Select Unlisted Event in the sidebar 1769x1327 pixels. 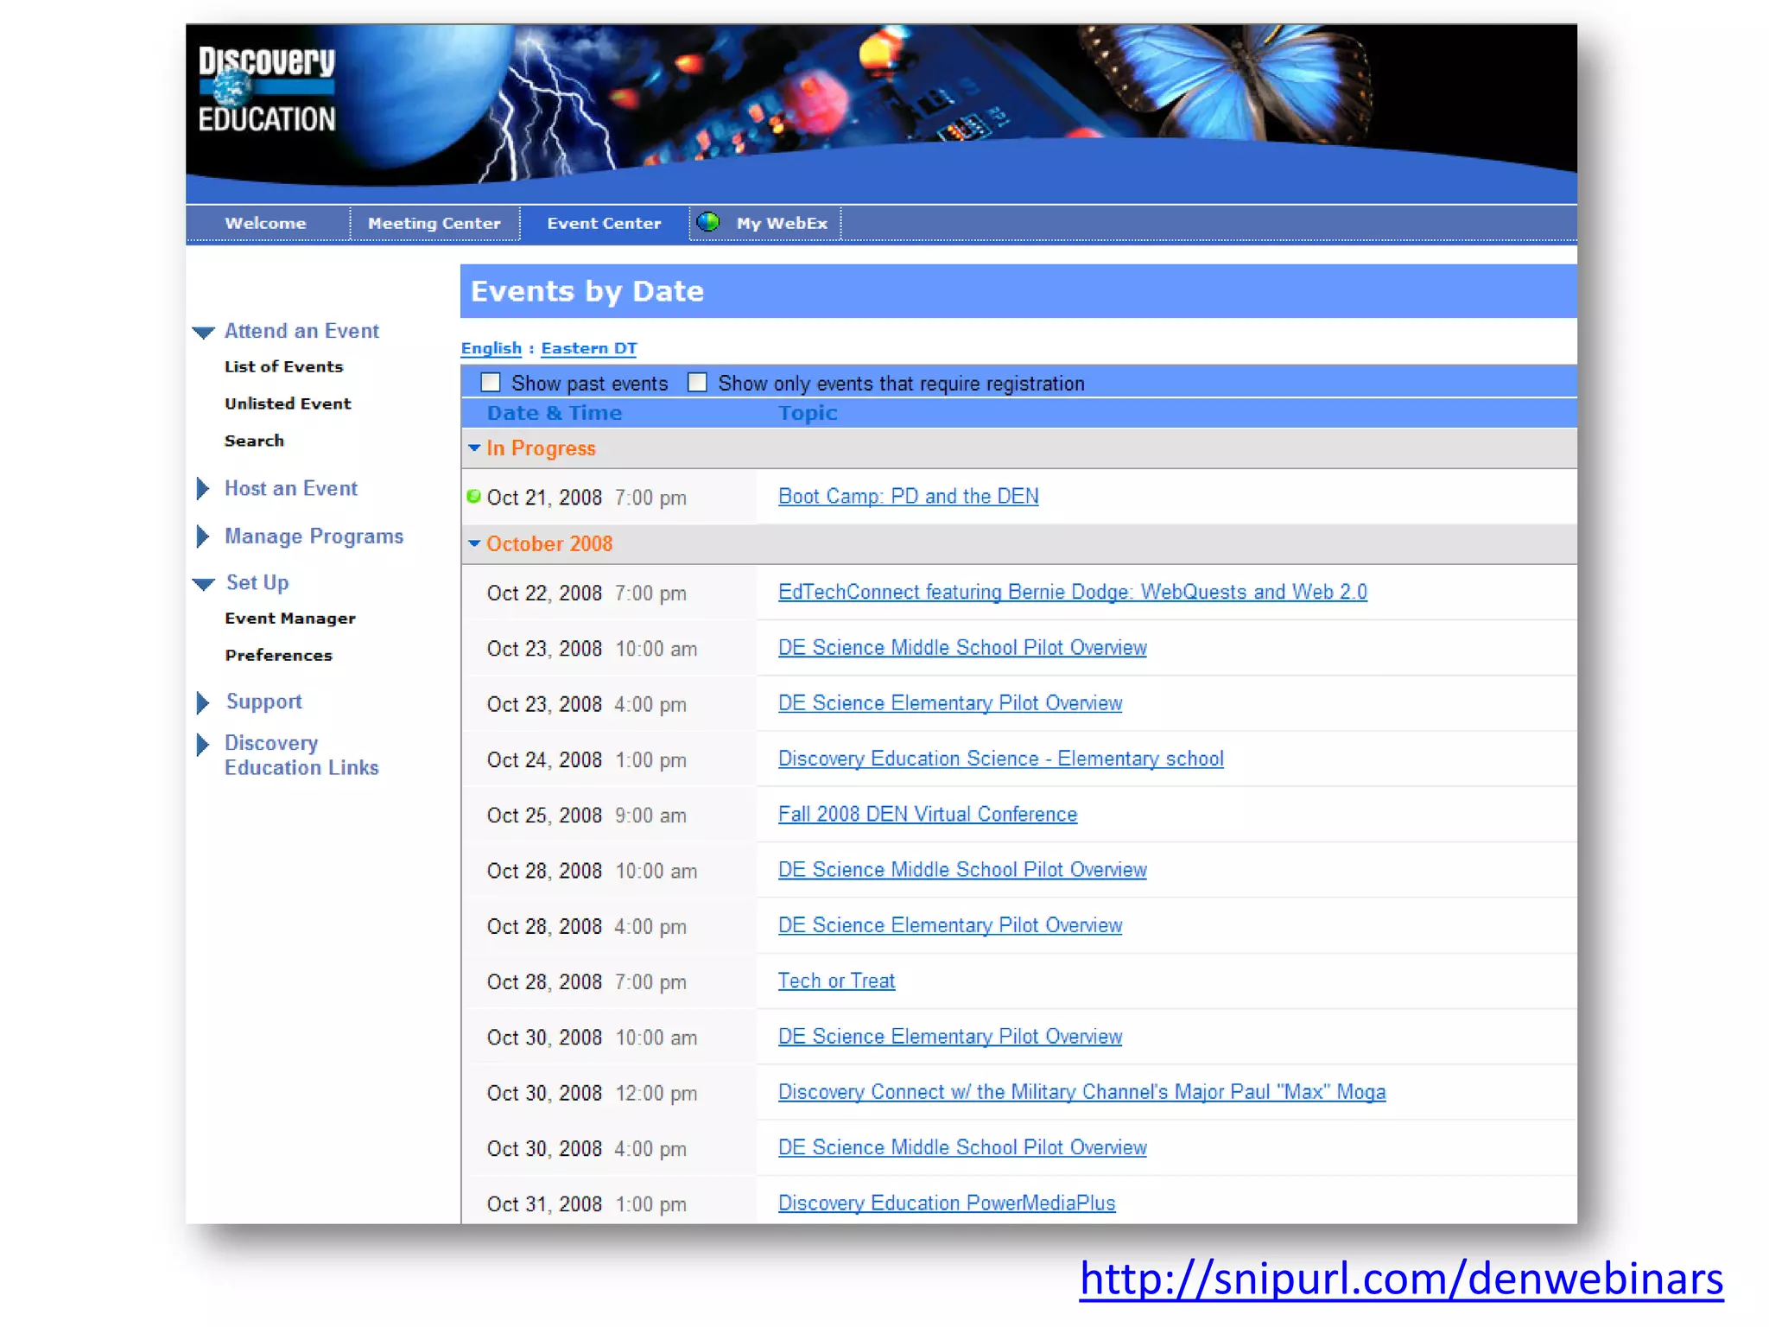click(x=288, y=403)
